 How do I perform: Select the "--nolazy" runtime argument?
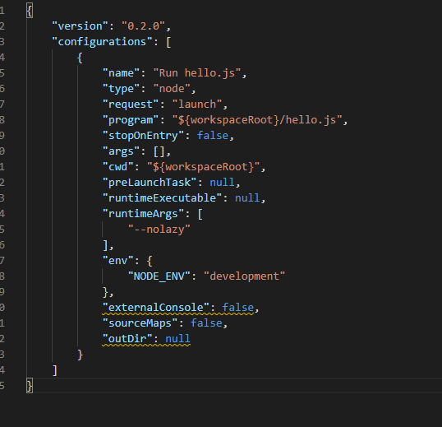[159, 230]
